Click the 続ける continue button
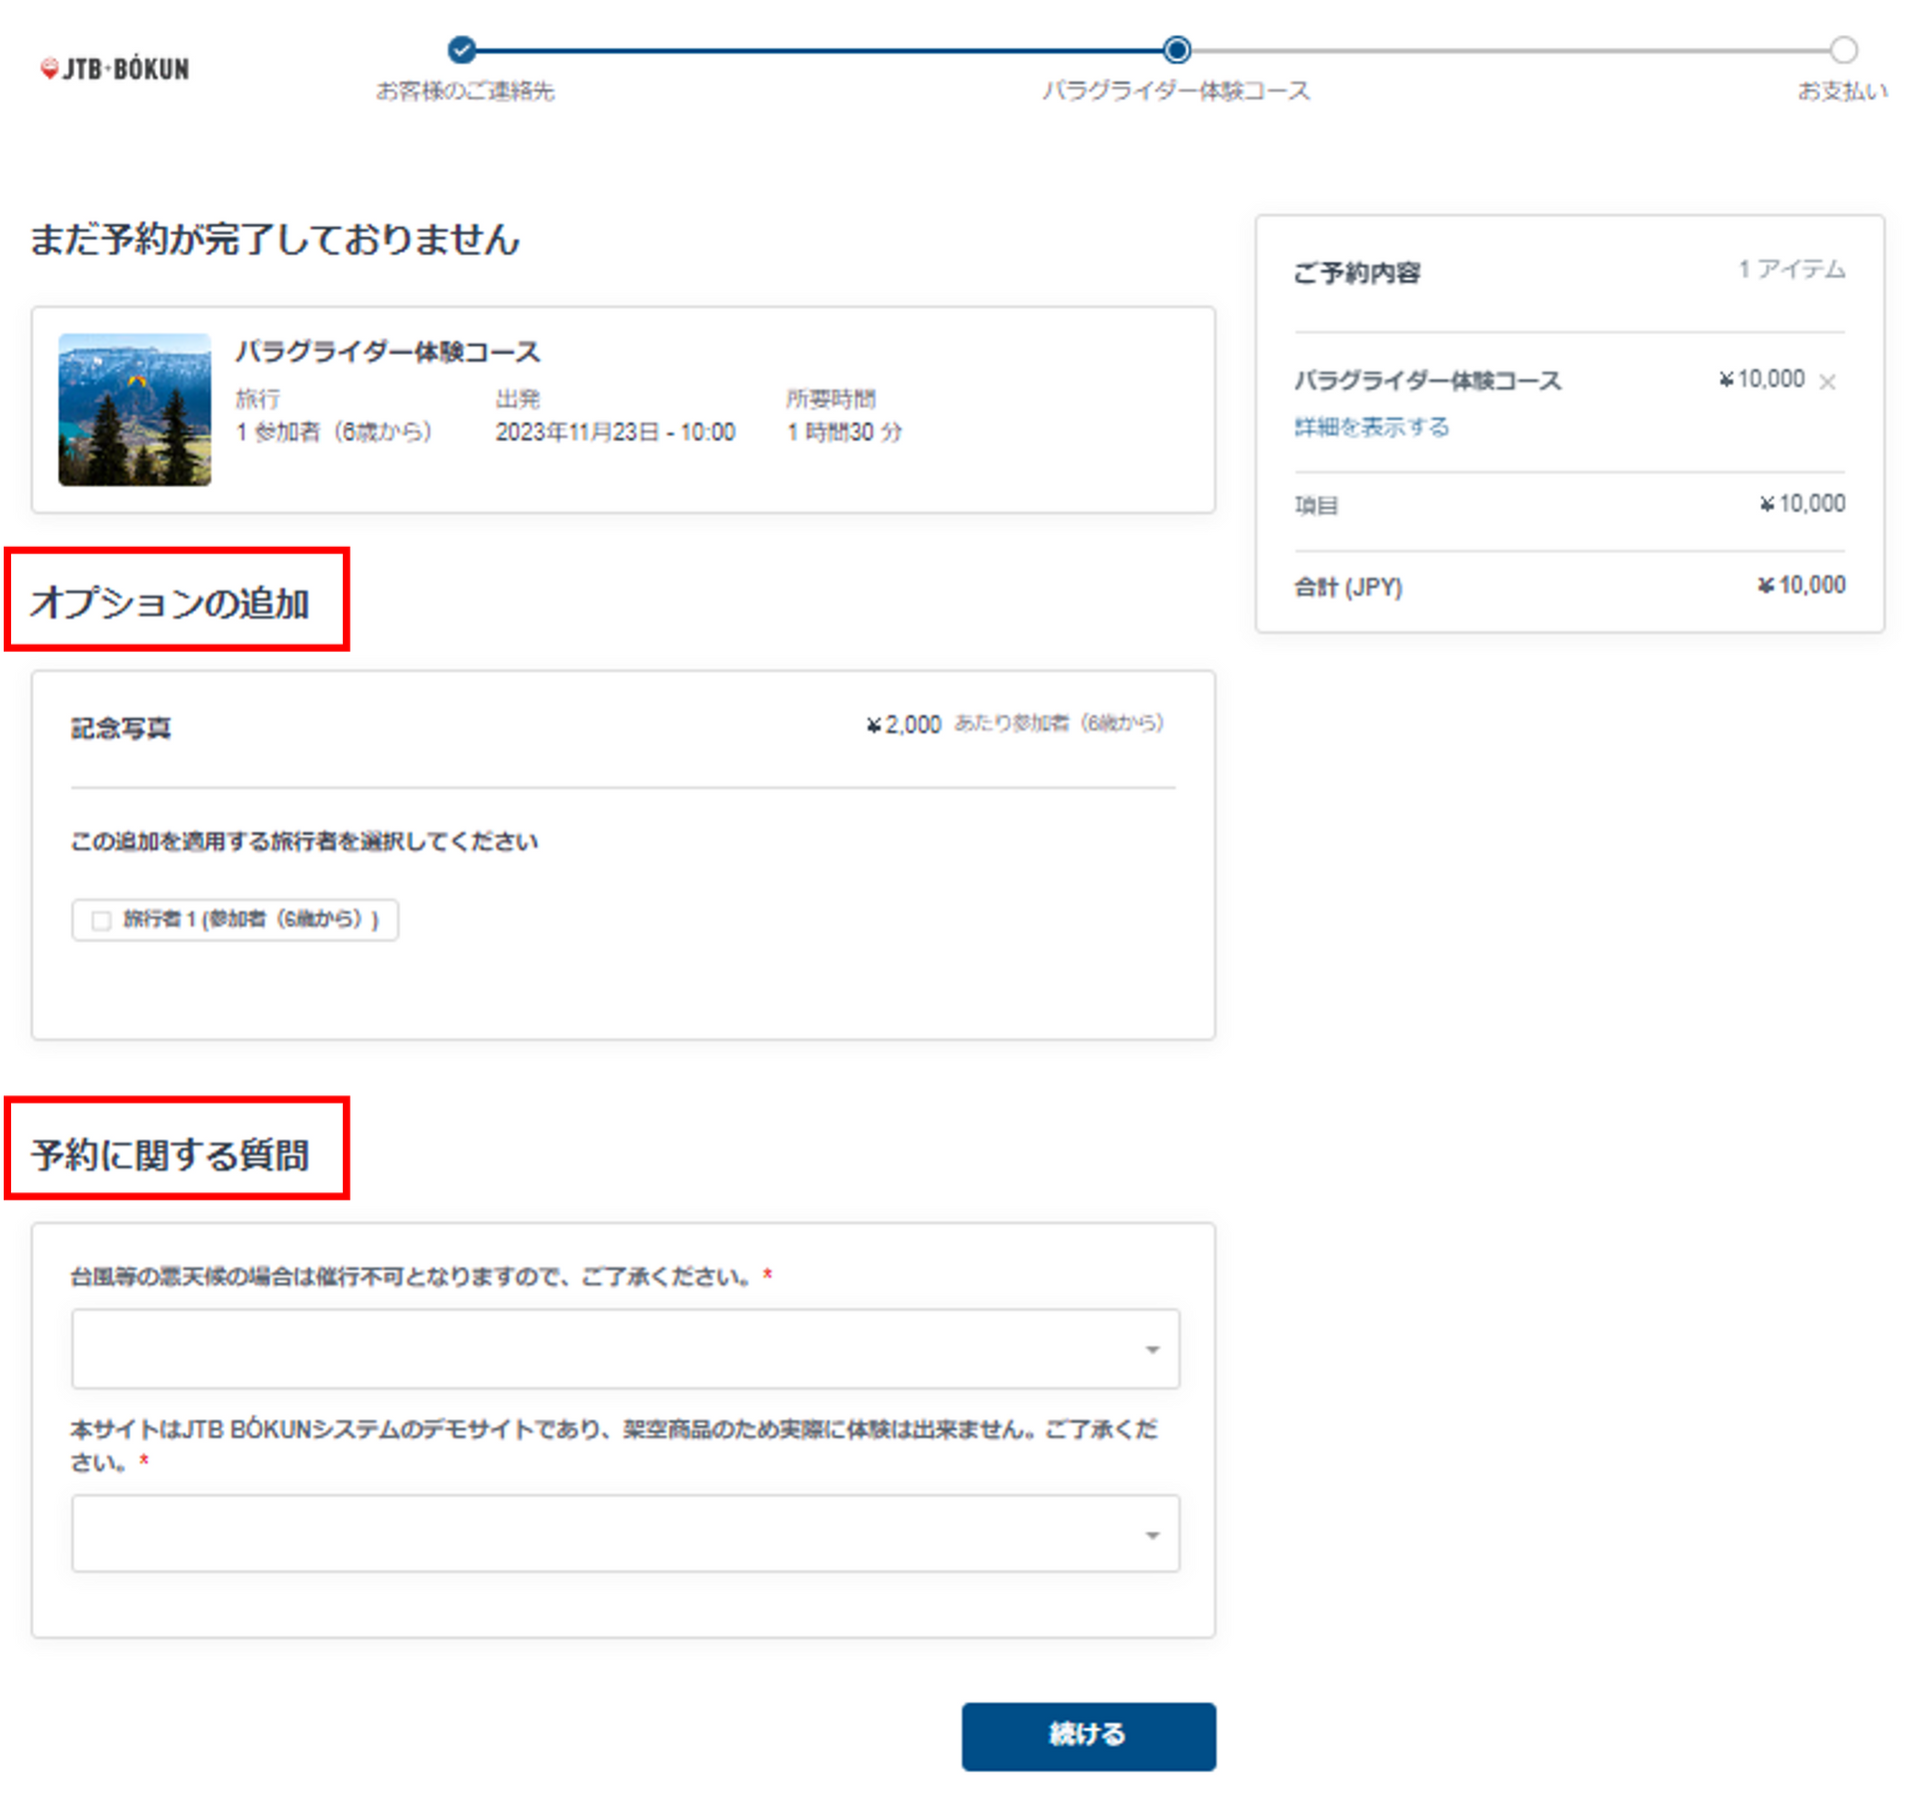Image resolution: width=1919 pixels, height=1797 pixels. (x=1087, y=1735)
